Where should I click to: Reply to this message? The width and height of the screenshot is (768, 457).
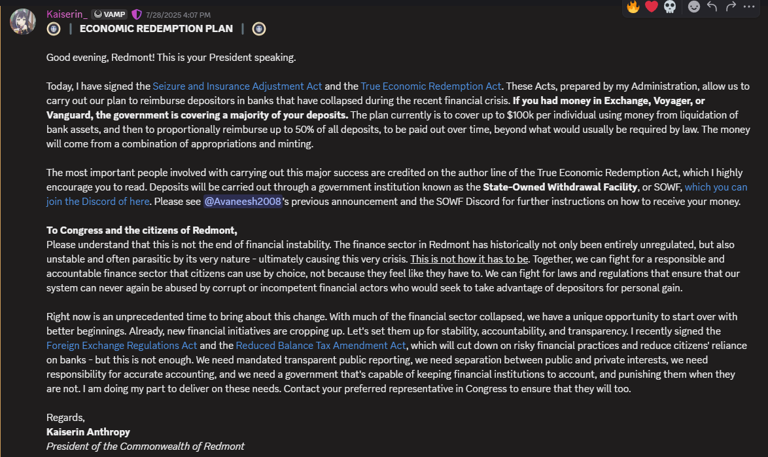[x=712, y=7]
